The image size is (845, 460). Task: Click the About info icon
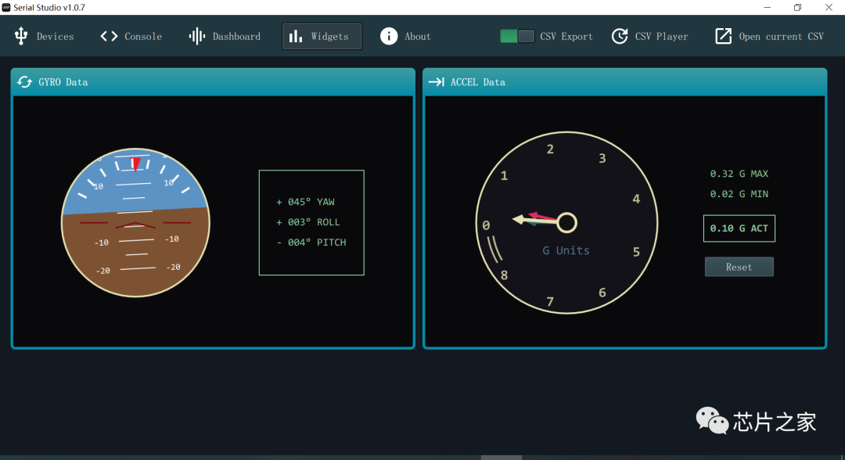389,36
